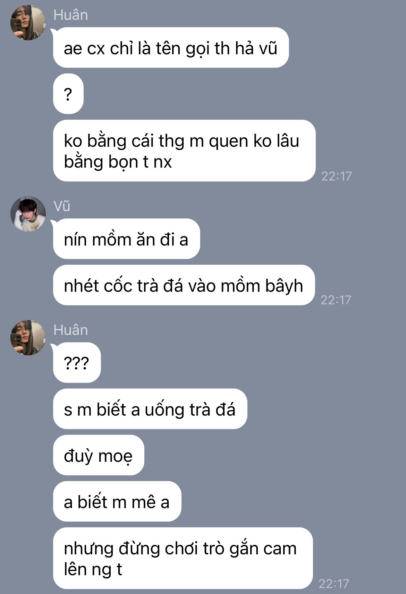Select the '???' message bubble
The width and height of the screenshot is (406, 594).
coord(77,363)
